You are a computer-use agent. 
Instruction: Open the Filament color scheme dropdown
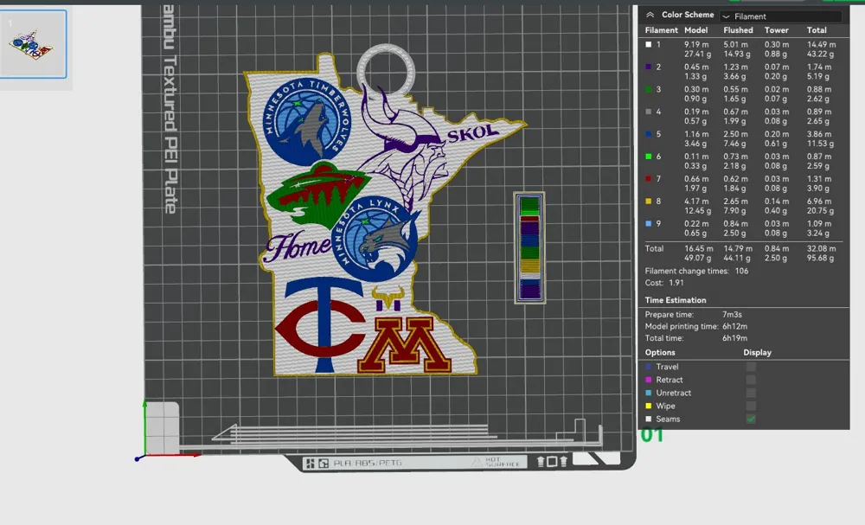pyautogui.click(x=780, y=16)
